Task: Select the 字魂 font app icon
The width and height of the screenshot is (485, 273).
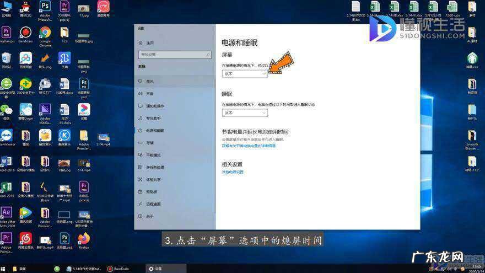Action: click(64, 60)
